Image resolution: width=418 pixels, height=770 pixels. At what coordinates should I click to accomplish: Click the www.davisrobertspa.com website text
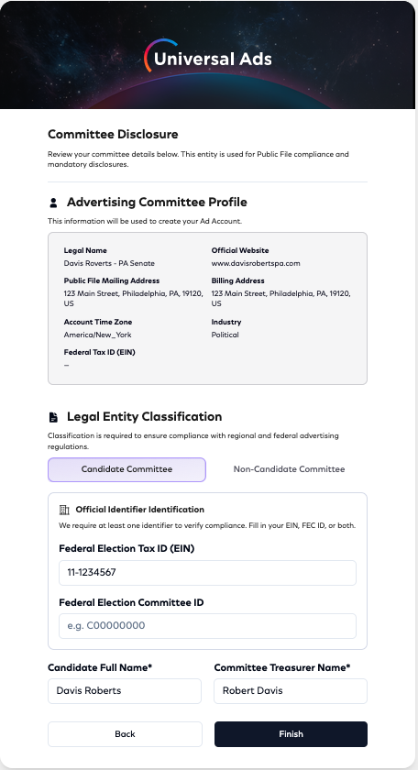click(256, 263)
